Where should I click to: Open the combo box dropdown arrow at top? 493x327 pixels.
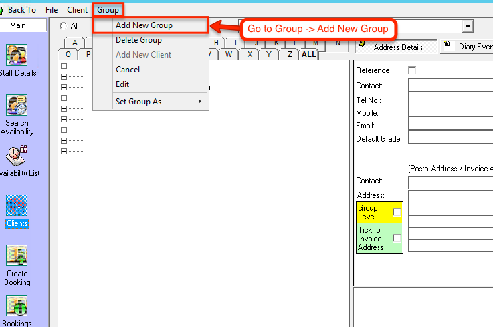pos(468,26)
